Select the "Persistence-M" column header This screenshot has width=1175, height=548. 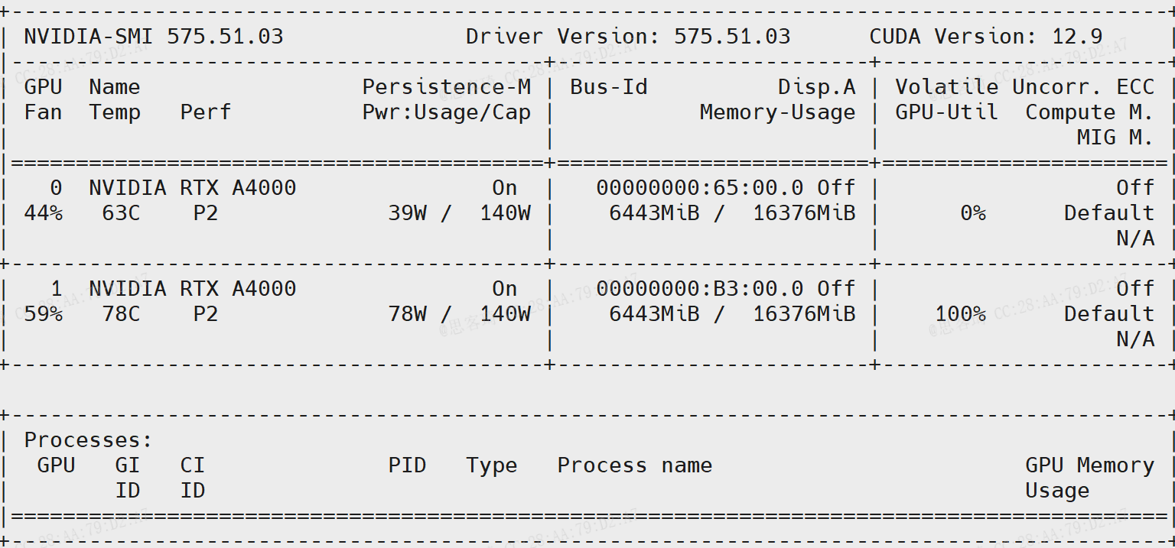coord(447,87)
